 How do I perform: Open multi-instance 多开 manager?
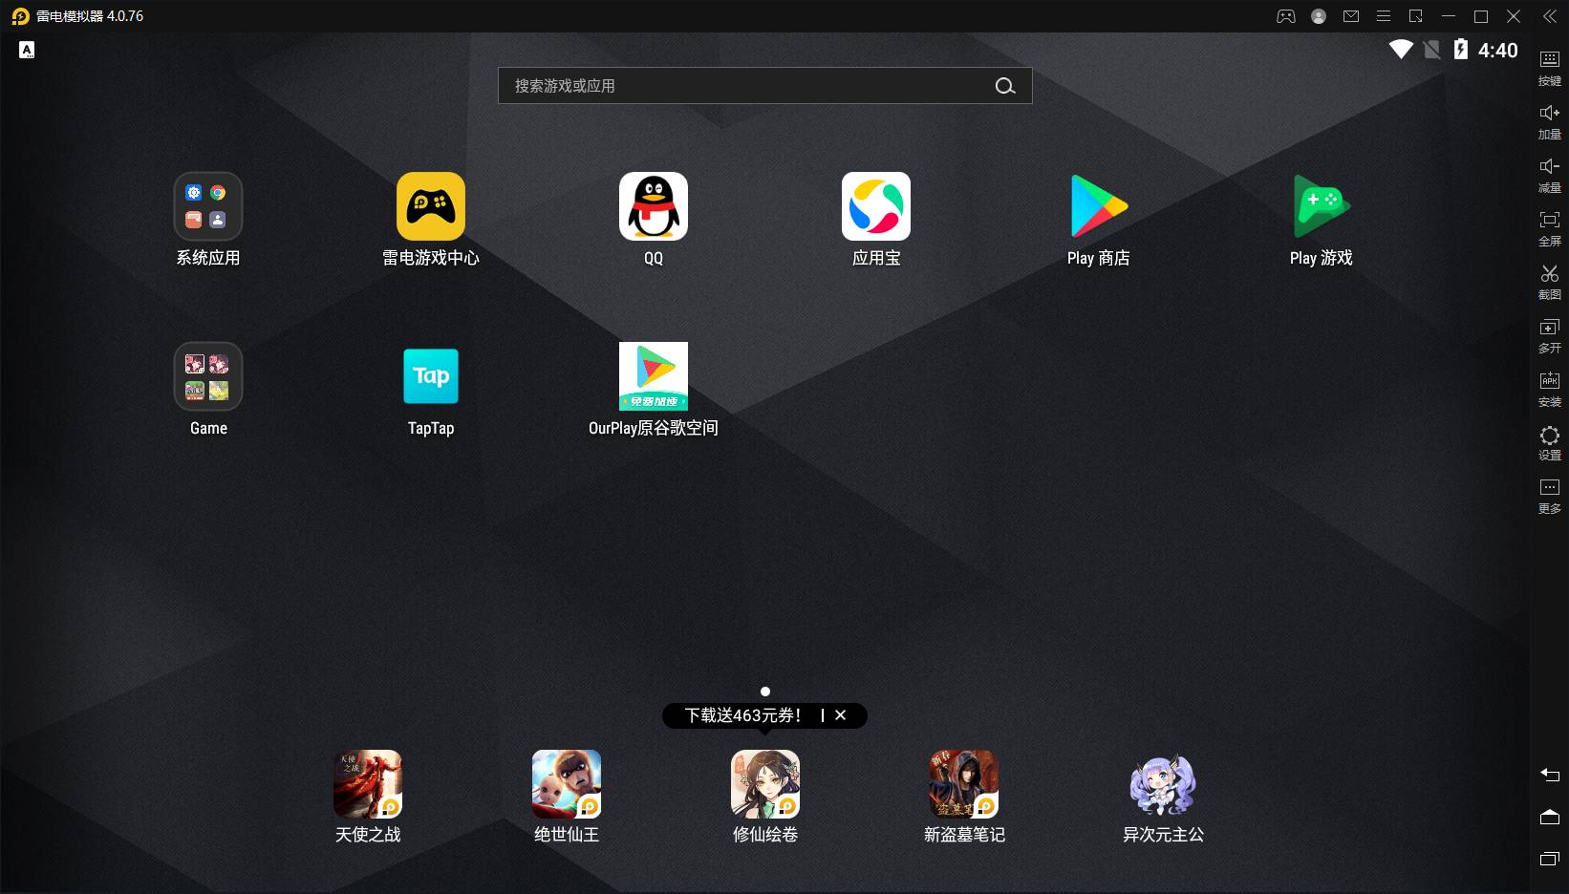[x=1550, y=335]
